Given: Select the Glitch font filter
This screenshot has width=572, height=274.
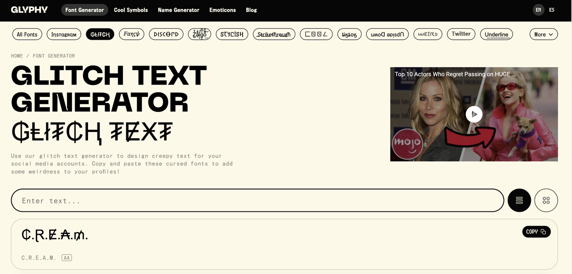Looking at the screenshot, I should click(100, 34).
